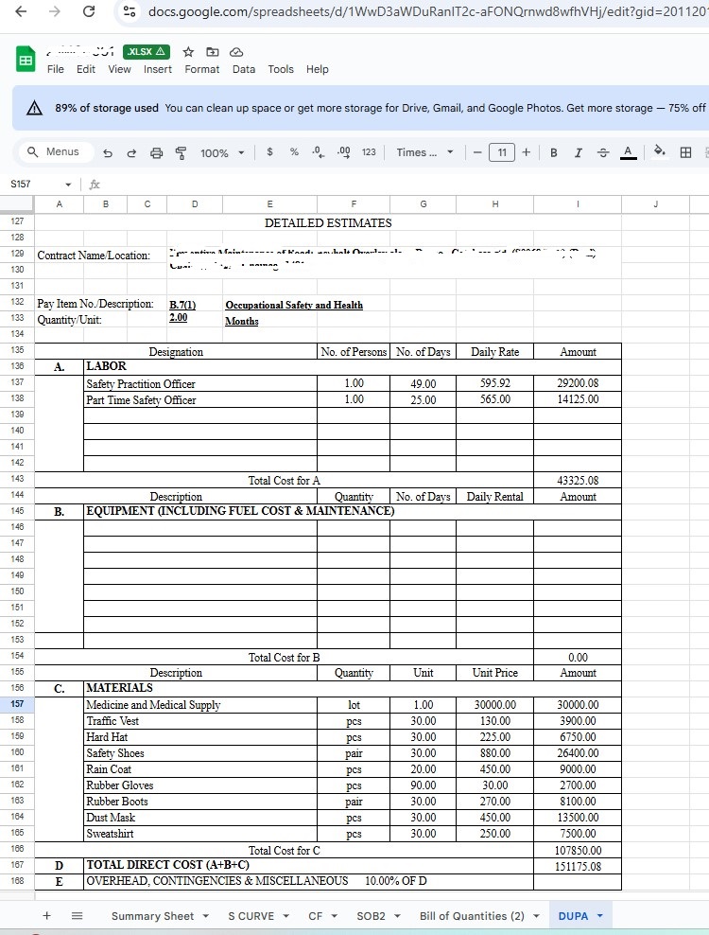Click the move-to-folder icon

click(212, 52)
